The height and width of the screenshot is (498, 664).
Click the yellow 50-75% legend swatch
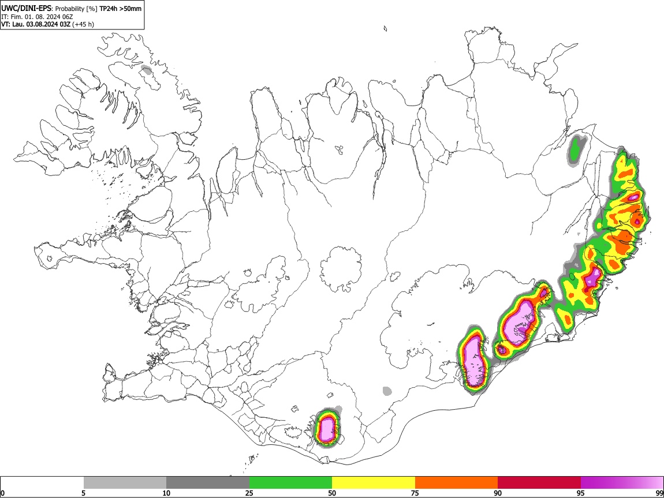(374, 483)
